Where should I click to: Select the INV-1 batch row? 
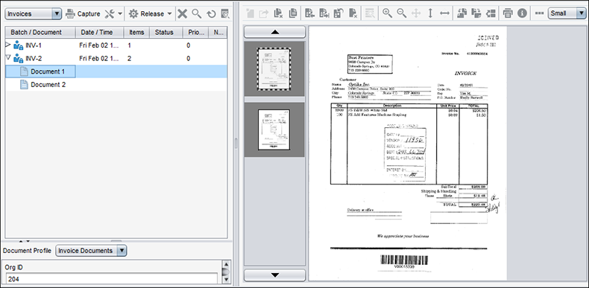click(x=116, y=45)
